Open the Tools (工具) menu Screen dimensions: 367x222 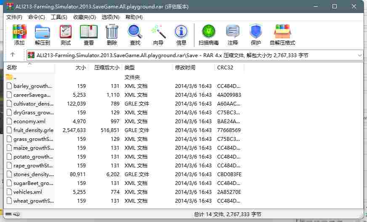pyautogui.click(x=59, y=17)
